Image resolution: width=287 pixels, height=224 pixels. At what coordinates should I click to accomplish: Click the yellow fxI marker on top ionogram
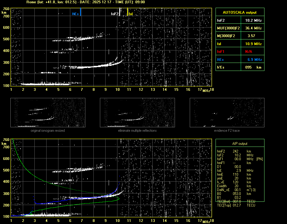(128, 12)
